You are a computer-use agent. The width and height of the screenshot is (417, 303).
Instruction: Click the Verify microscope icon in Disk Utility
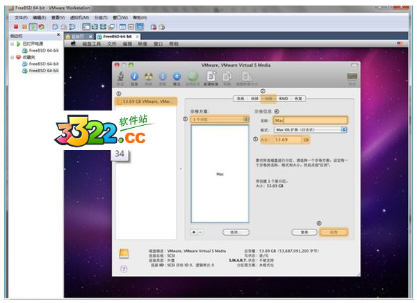pyautogui.click(x=120, y=76)
